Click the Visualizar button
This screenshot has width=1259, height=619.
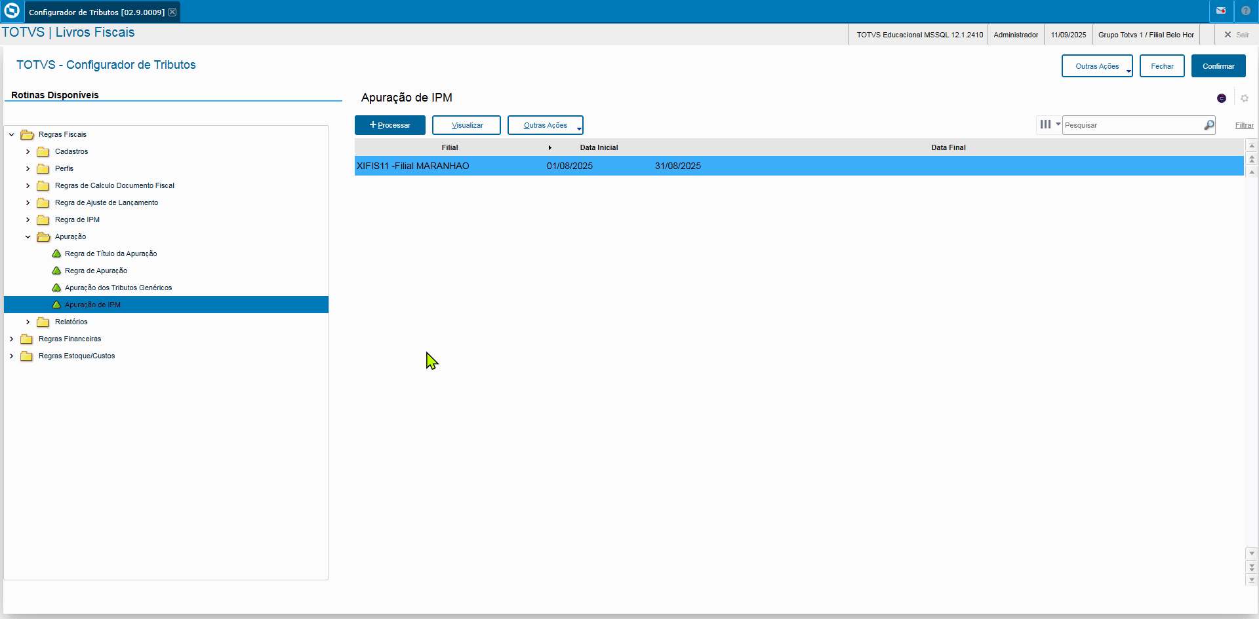pyautogui.click(x=467, y=125)
